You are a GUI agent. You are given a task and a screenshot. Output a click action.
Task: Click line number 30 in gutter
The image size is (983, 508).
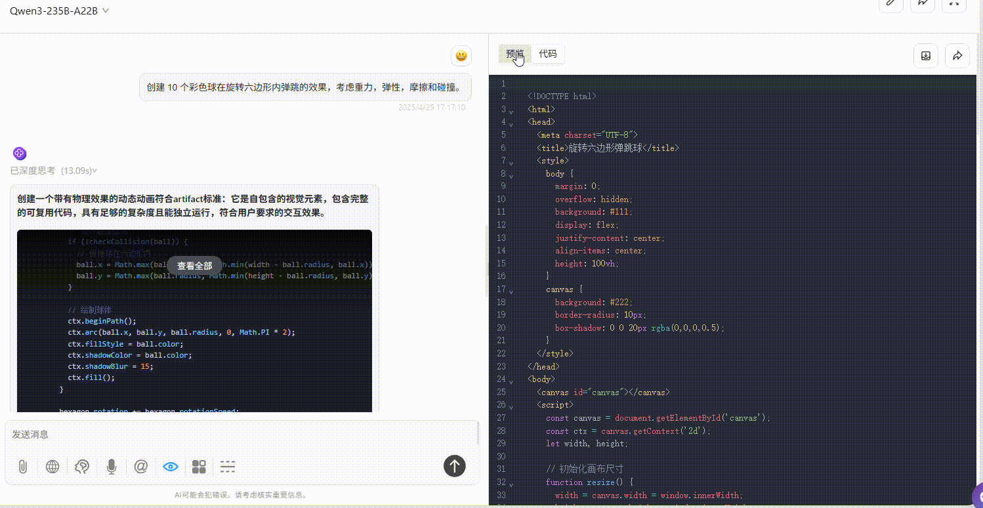[501, 457]
